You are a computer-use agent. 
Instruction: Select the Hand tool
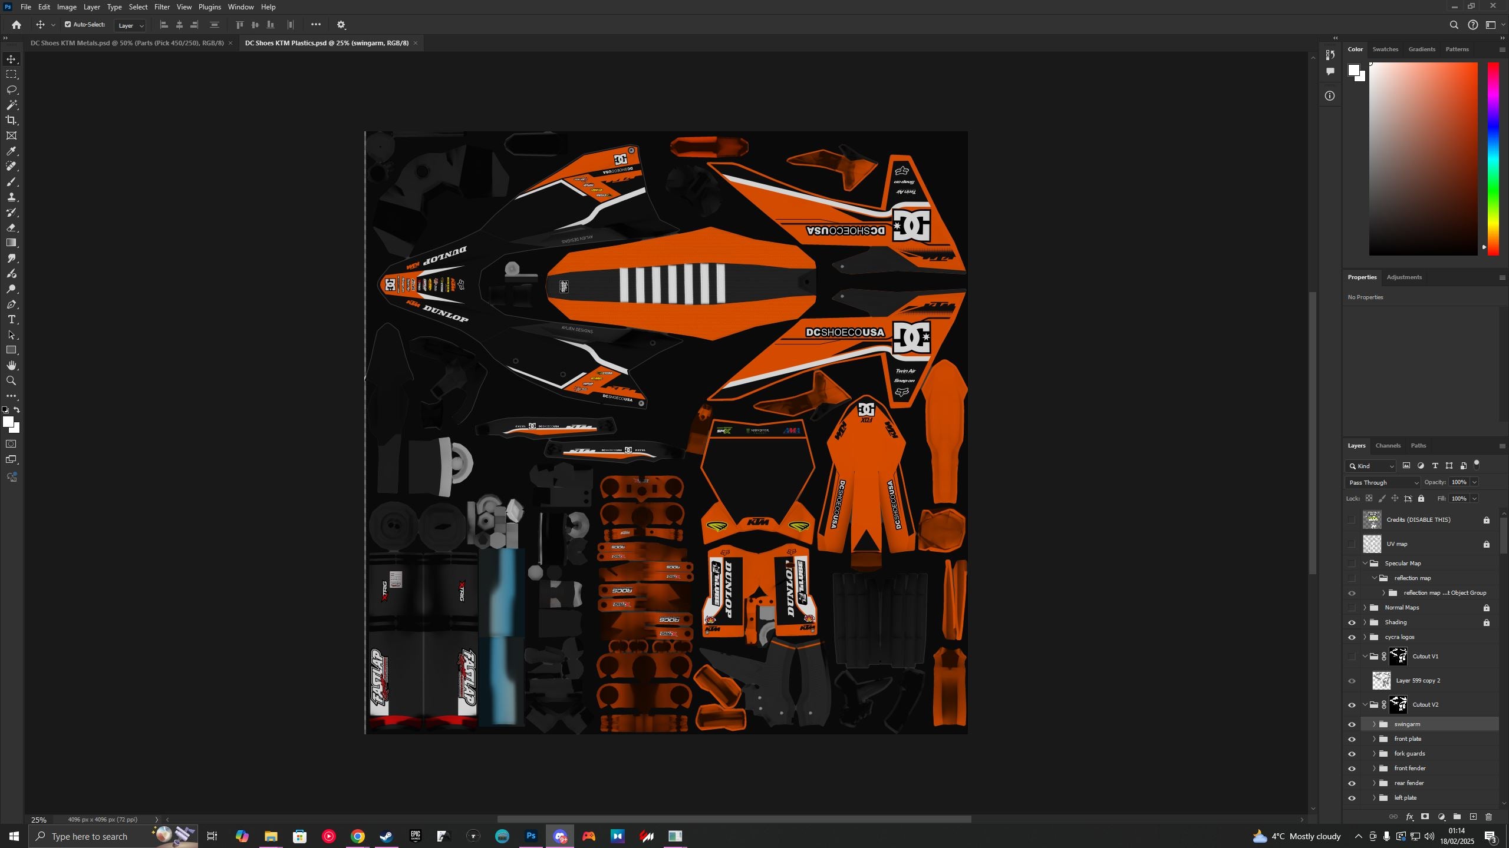pyautogui.click(x=12, y=365)
